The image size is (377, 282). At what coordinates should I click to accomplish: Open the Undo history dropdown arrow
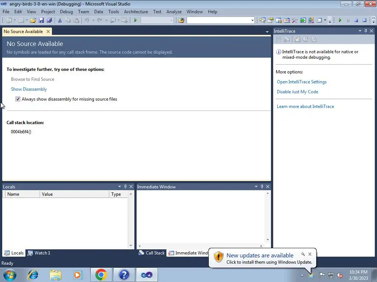(x=93, y=21)
